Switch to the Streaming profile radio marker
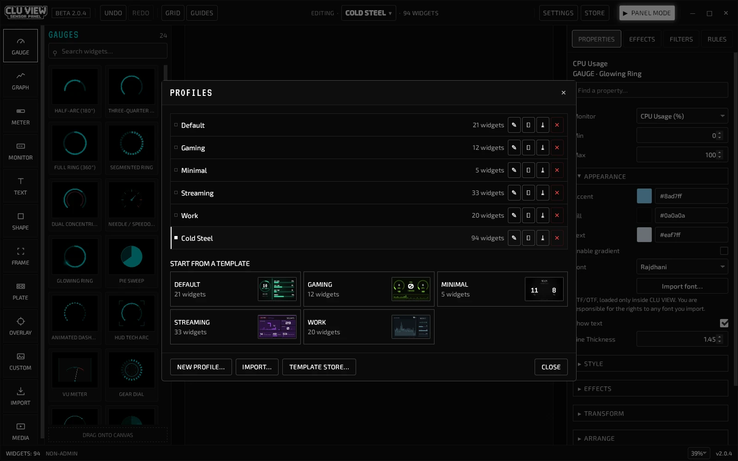Screen dimensions: 738x461 click(176, 193)
